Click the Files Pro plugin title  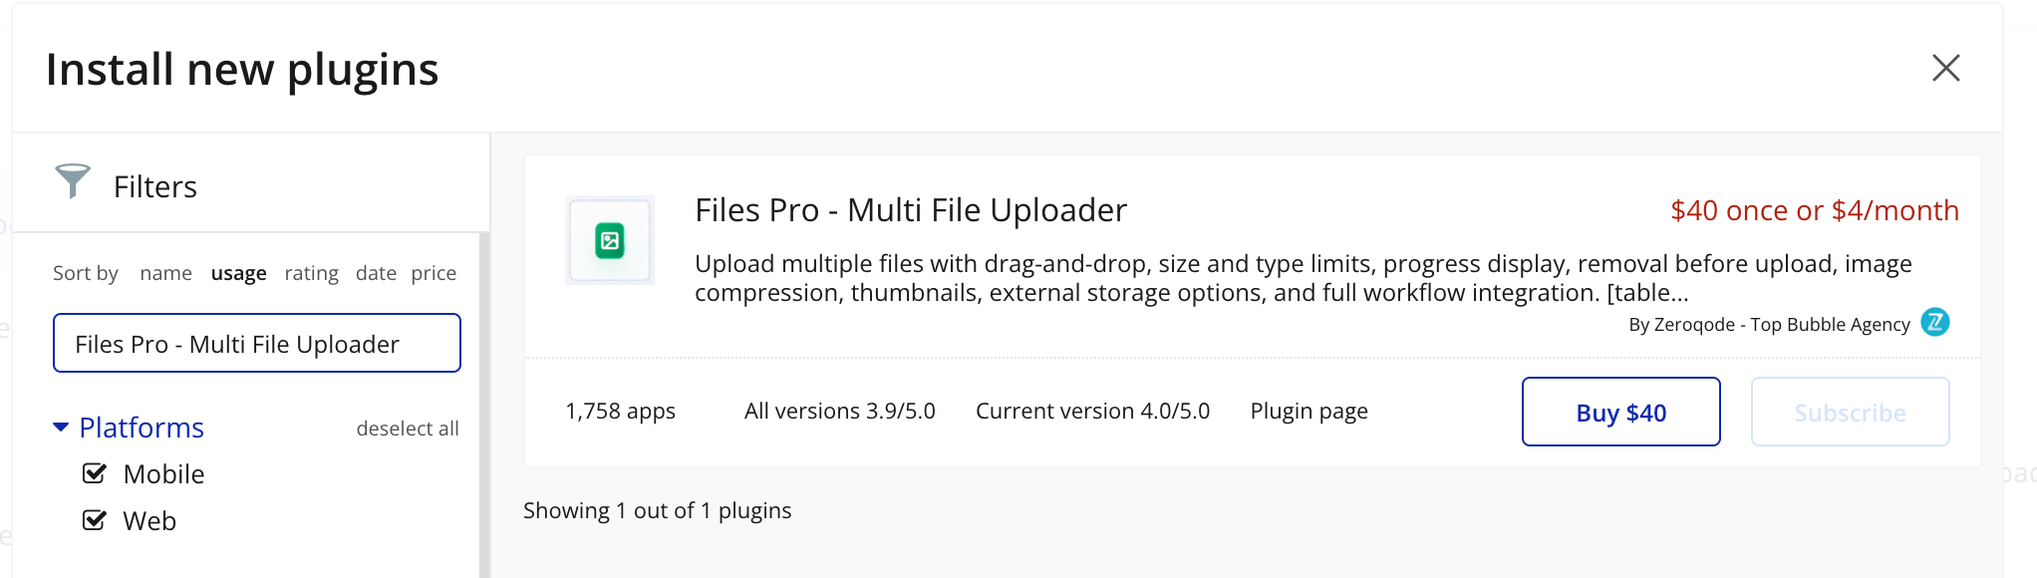(x=910, y=210)
